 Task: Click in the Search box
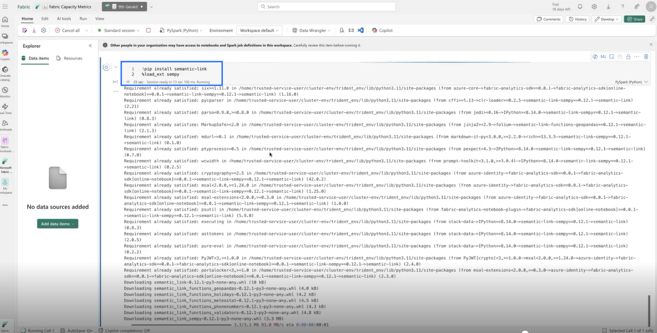(x=327, y=7)
